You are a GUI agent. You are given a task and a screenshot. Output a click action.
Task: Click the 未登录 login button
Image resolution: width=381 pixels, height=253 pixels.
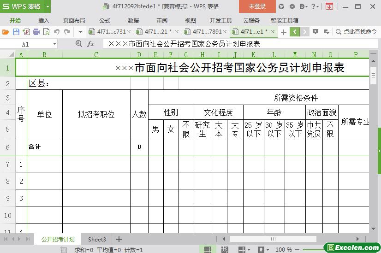tap(257, 6)
